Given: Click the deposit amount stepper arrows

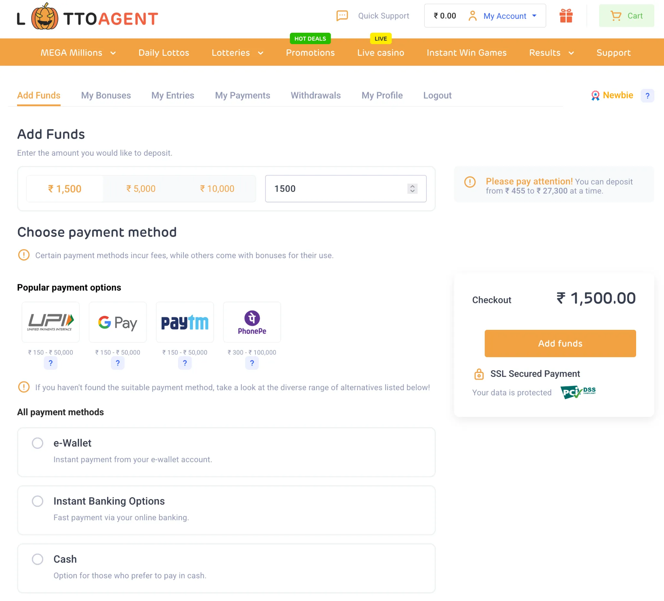Looking at the screenshot, I should (412, 188).
